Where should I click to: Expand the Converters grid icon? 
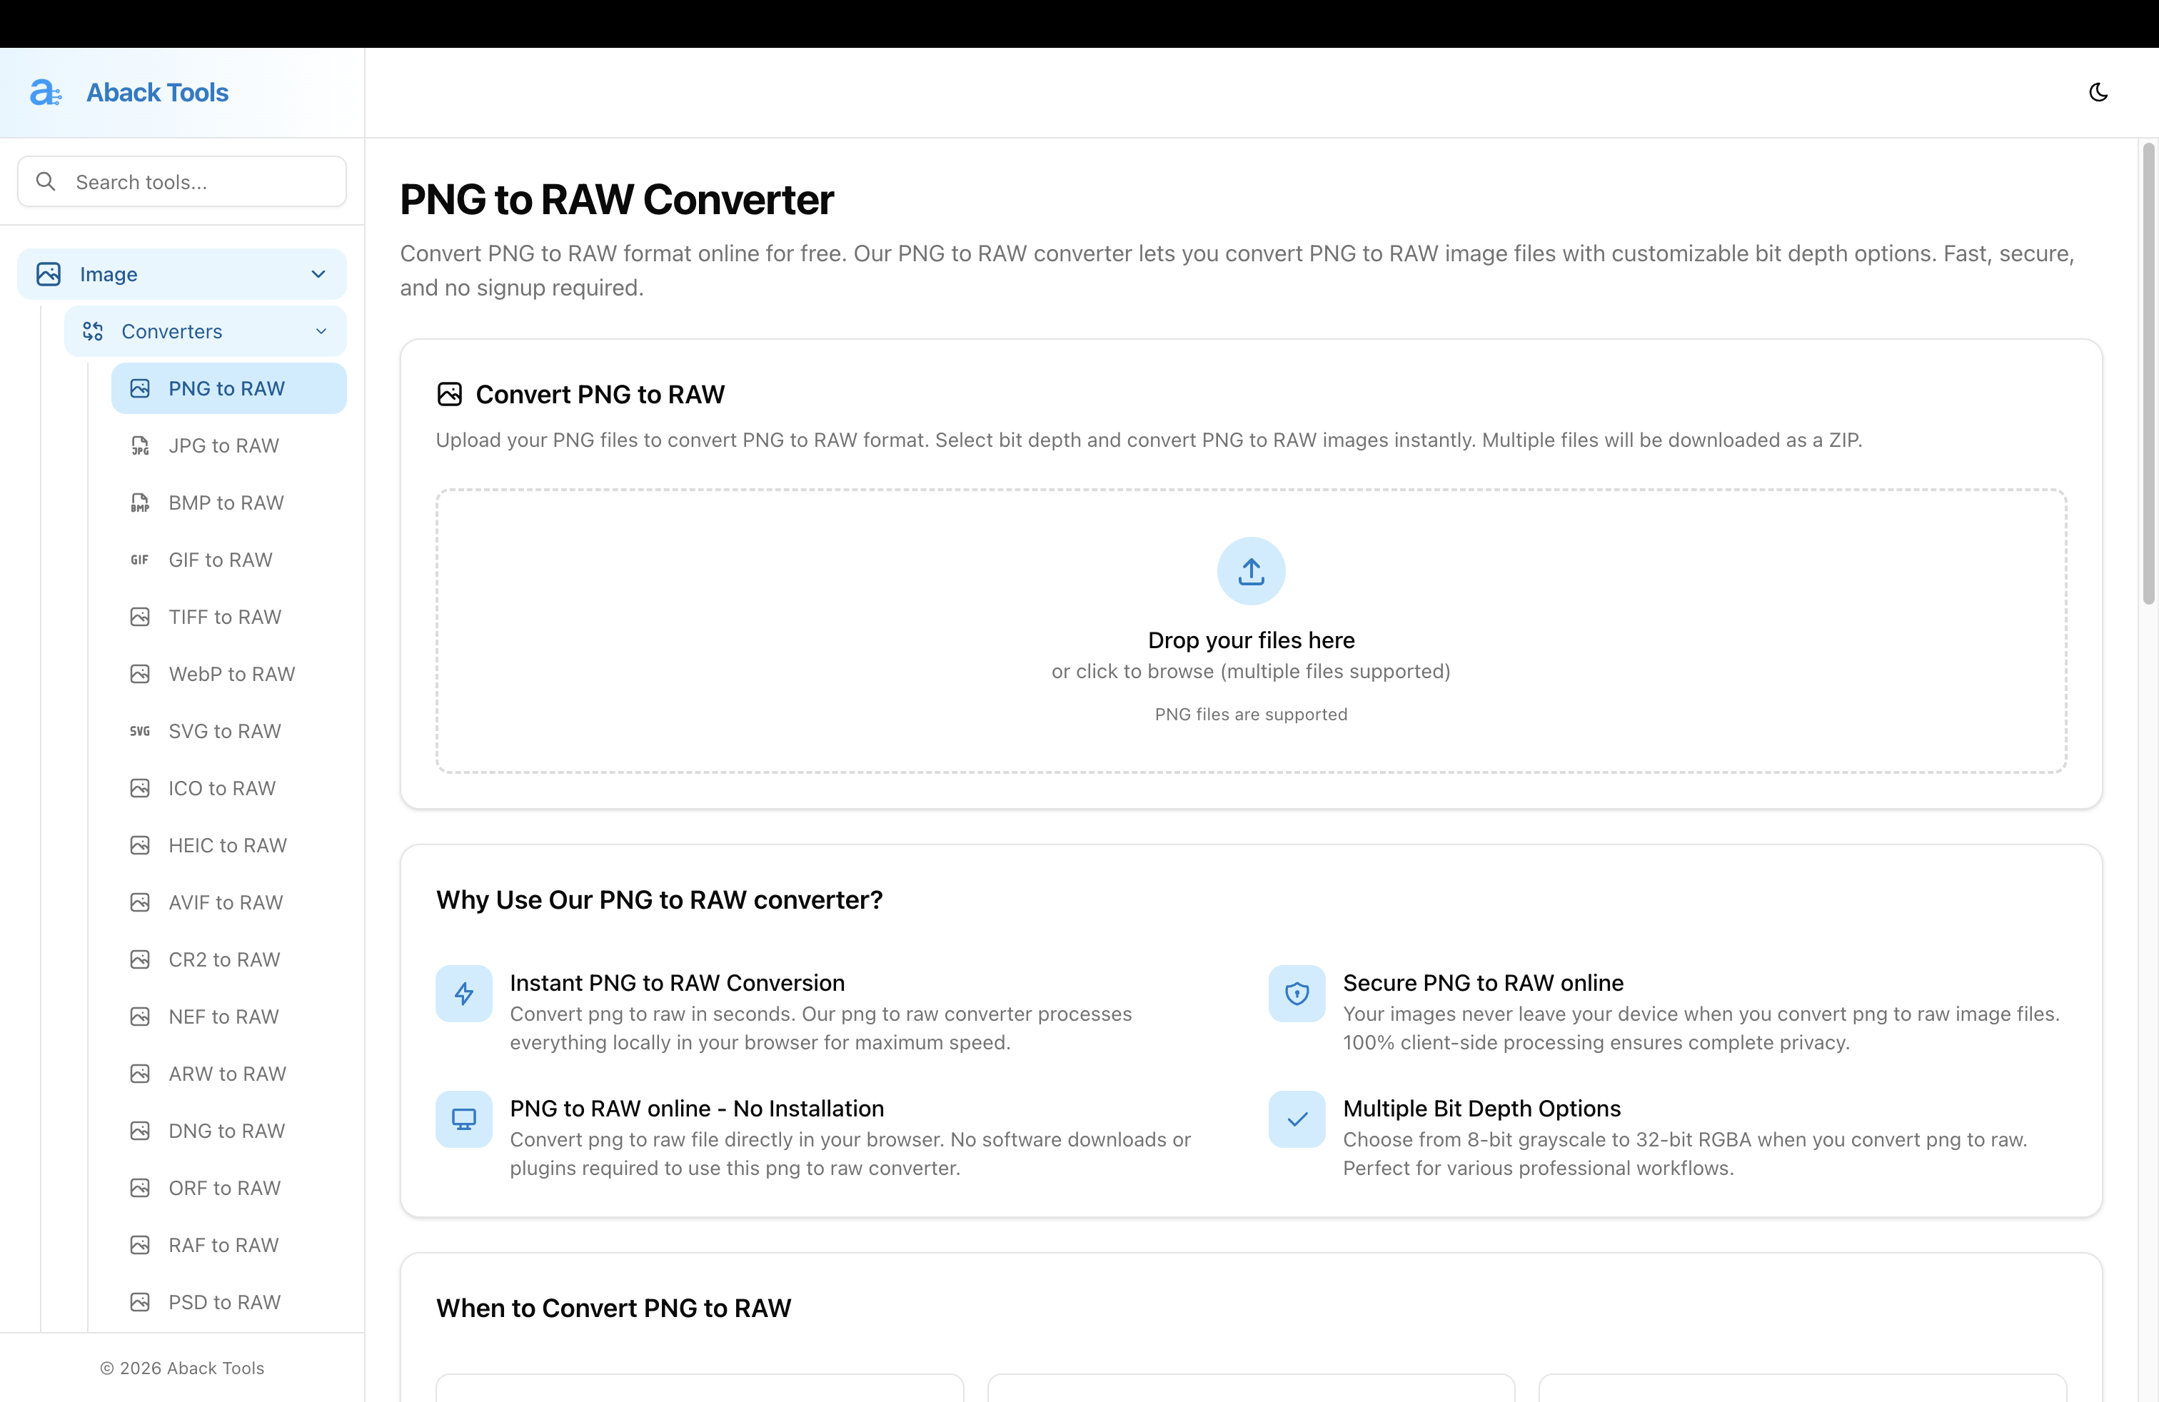94,331
